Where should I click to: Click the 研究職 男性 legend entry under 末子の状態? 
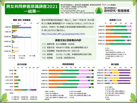pyautogui.click(x=24, y=97)
